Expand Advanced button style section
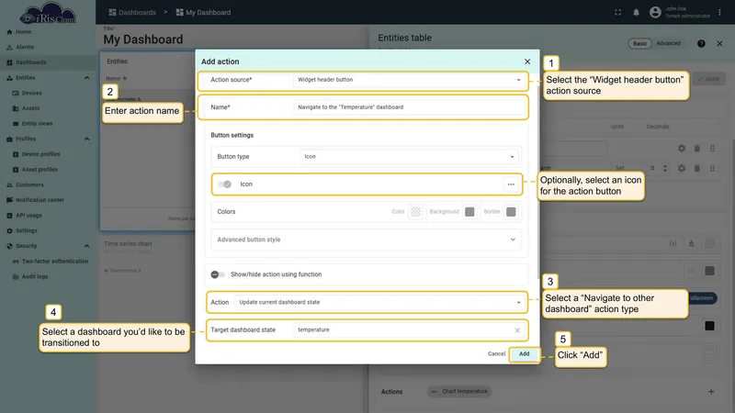 [366, 240]
